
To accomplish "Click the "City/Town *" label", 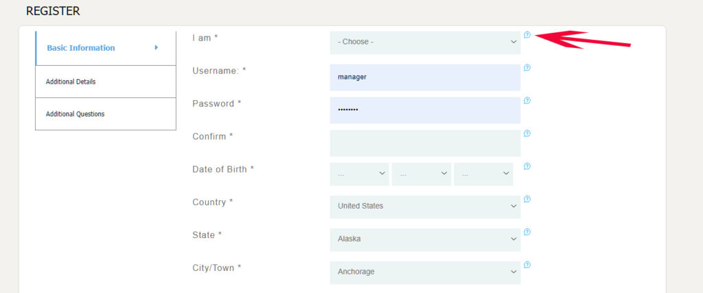I will (217, 268).
